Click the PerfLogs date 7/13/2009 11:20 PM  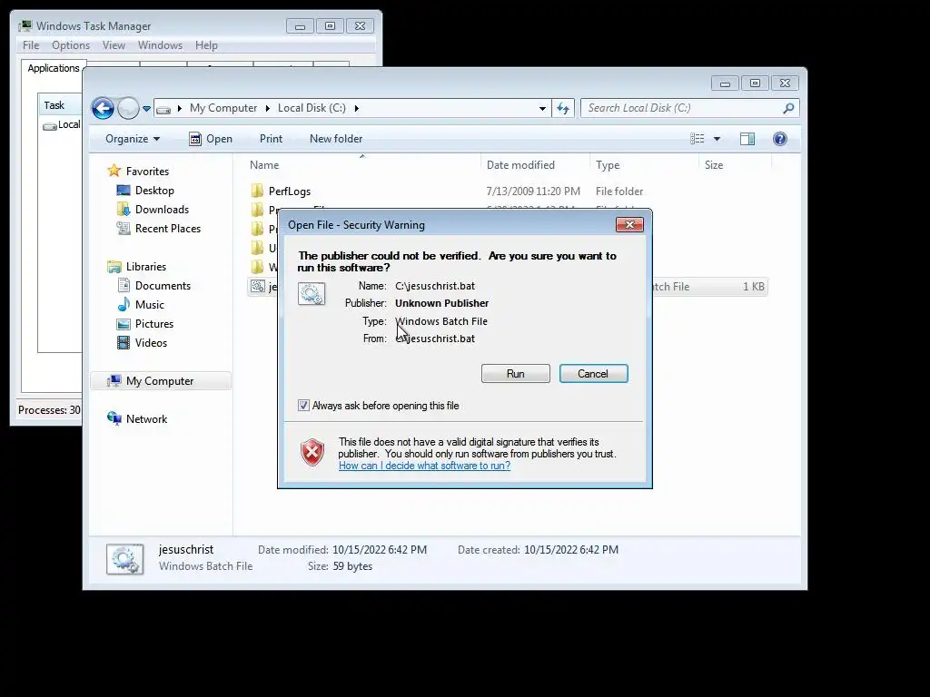coord(533,191)
